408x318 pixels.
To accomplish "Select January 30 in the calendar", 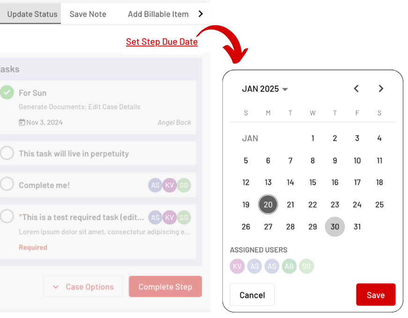I will click(334, 226).
